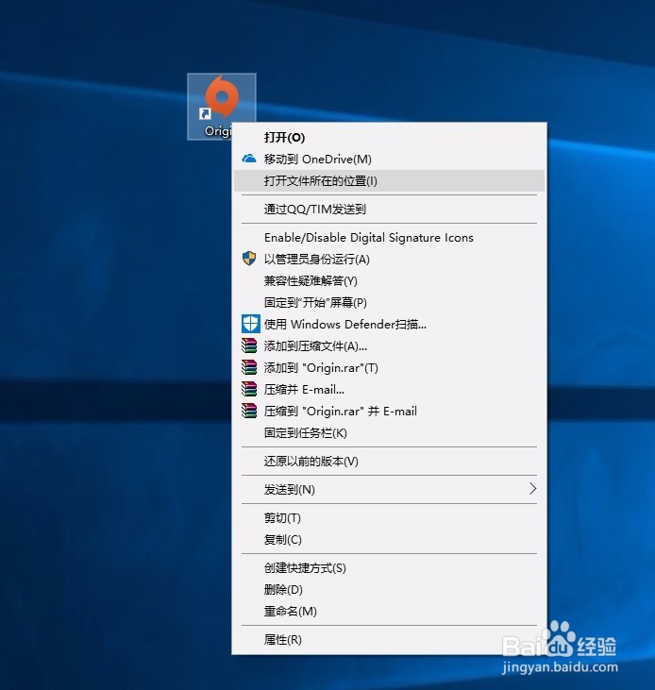The image size is (655, 690).
Task: Click the WinRAR icon beside 压缩到 "Origin.rar" 并 E-mail
Action: coord(249,411)
